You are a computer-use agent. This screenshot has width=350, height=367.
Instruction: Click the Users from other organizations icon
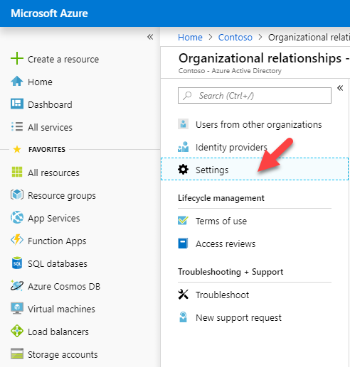pos(183,124)
